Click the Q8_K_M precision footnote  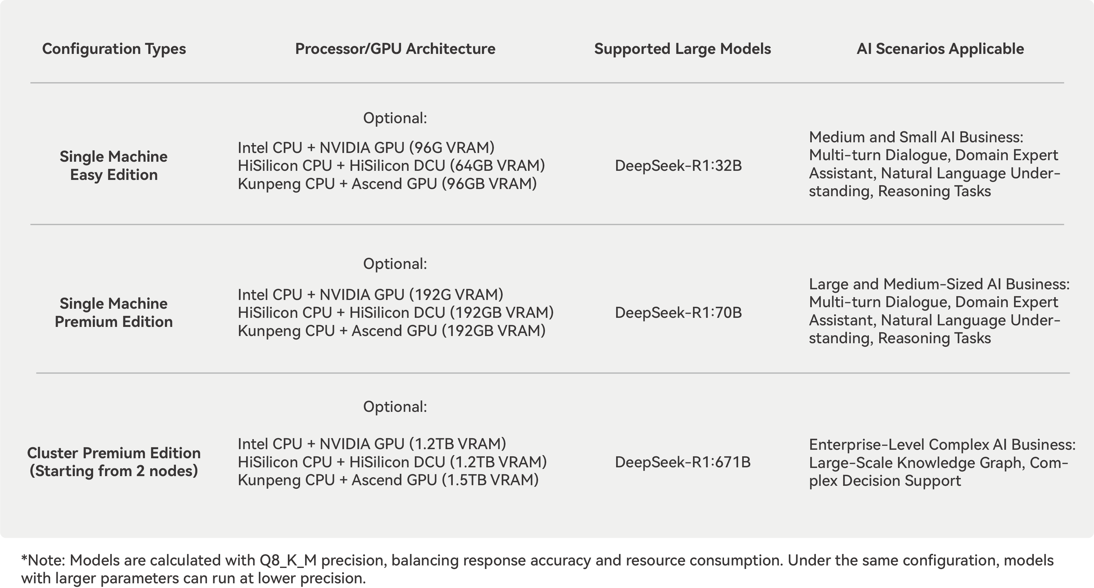(537, 569)
